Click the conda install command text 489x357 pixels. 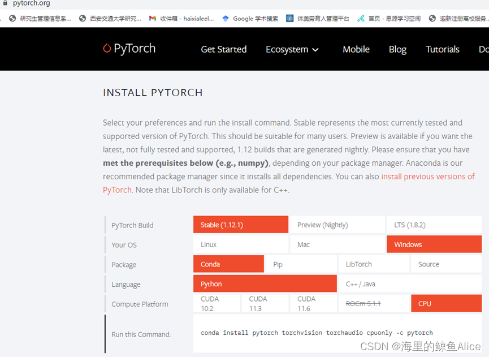point(317,333)
